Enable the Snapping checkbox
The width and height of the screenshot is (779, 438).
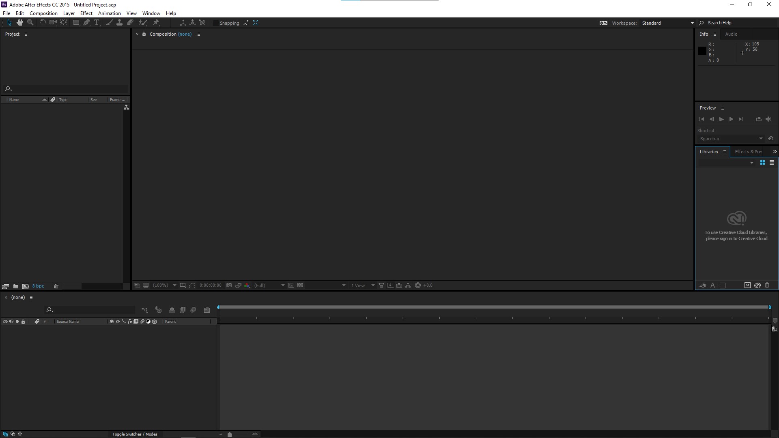click(x=216, y=23)
